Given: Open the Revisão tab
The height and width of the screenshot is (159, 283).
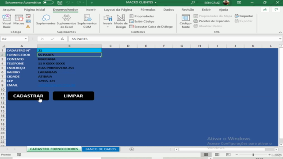Looking at the screenshot, I should coord(187,10).
